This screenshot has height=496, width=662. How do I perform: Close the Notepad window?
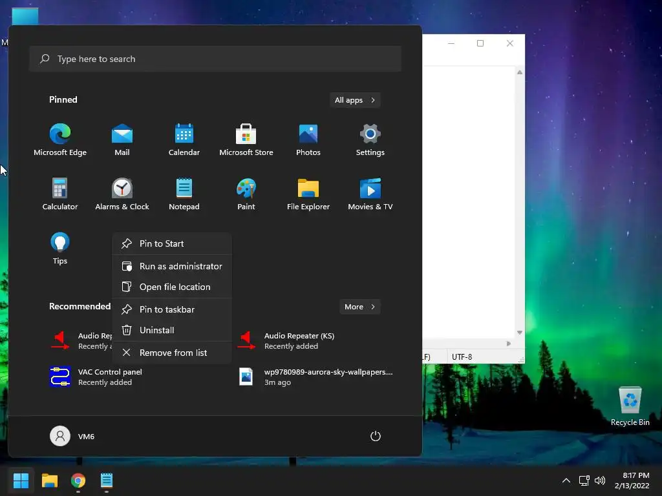pyautogui.click(x=509, y=43)
